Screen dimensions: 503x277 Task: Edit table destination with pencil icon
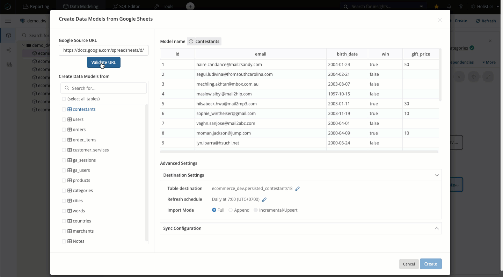[x=298, y=189]
